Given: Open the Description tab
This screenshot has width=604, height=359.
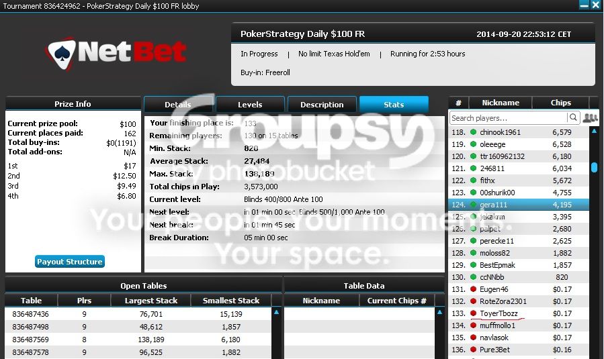Looking at the screenshot, I should point(322,105).
